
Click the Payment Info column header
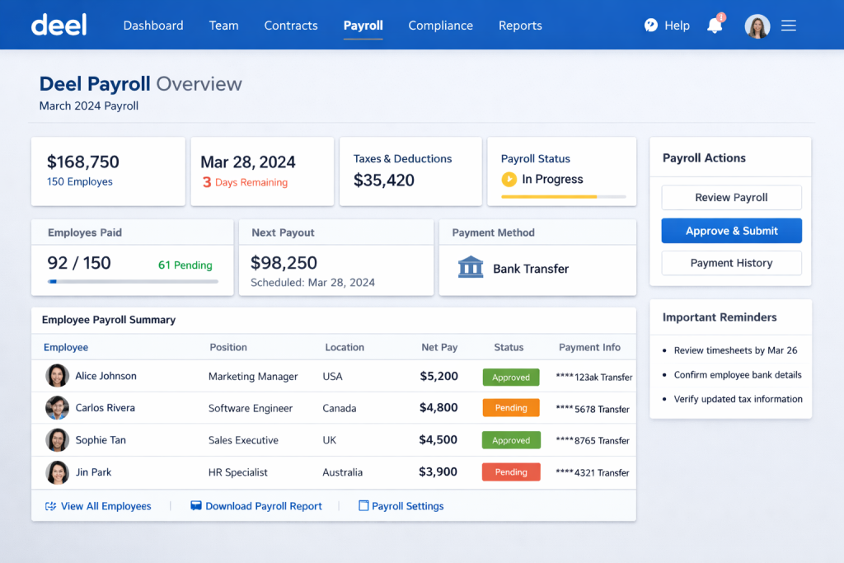(589, 347)
